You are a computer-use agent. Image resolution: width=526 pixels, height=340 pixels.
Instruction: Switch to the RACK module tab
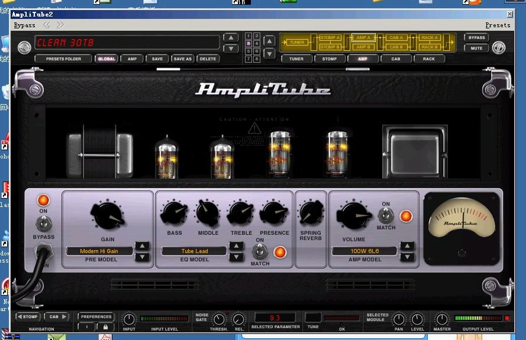[x=429, y=59]
